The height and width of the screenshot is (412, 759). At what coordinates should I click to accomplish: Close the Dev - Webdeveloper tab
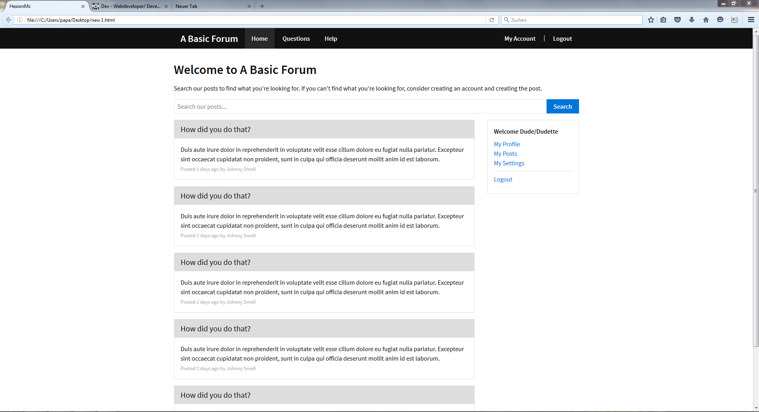point(166,6)
